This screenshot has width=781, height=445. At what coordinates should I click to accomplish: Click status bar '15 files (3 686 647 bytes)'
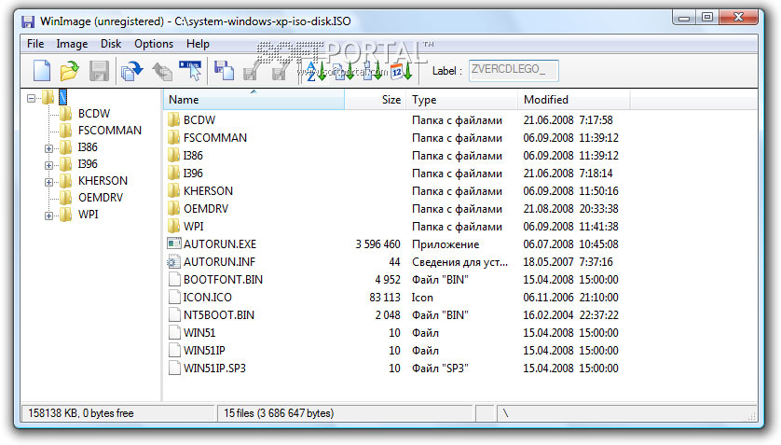click(279, 413)
